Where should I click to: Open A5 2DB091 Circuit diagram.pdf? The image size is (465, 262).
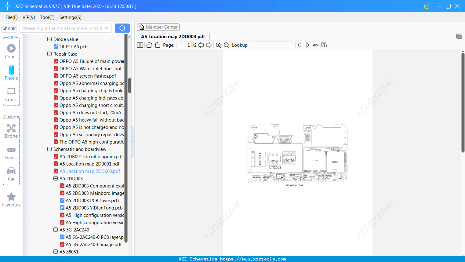click(x=91, y=157)
